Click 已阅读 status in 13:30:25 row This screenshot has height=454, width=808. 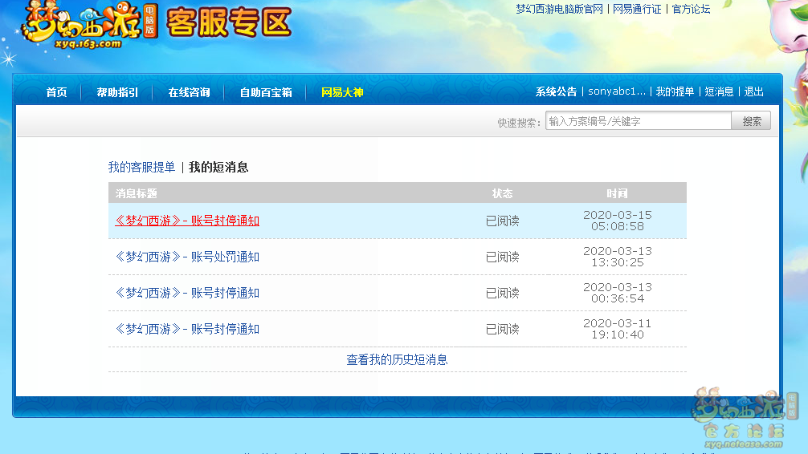(x=503, y=257)
